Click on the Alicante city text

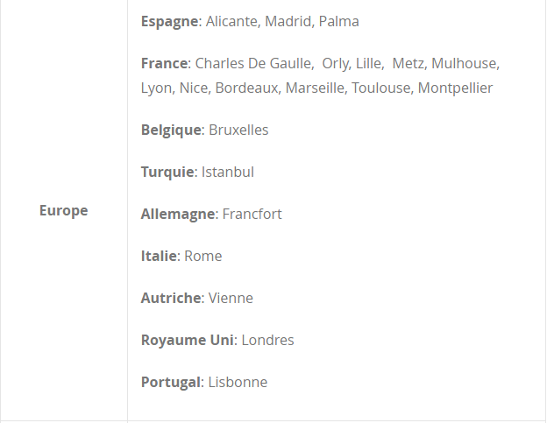[231, 22]
